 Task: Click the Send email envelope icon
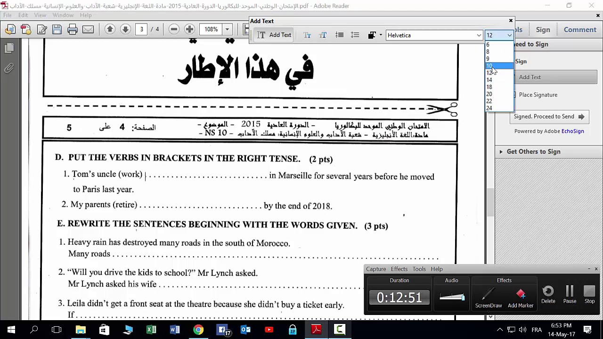pos(88,29)
